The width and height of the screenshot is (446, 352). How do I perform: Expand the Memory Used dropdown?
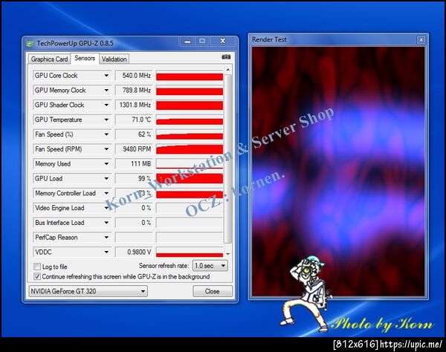[106, 164]
